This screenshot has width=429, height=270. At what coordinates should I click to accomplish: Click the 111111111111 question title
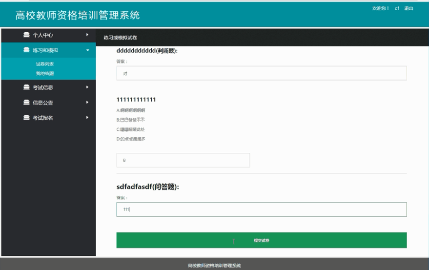[136, 100]
